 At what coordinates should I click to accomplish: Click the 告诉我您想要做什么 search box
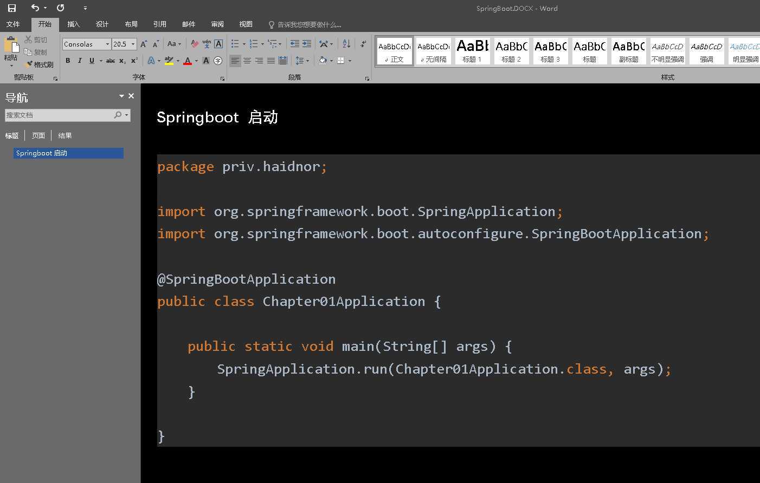[x=305, y=25]
